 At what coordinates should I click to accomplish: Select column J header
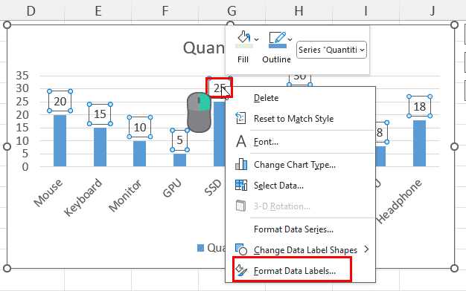tap(433, 11)
